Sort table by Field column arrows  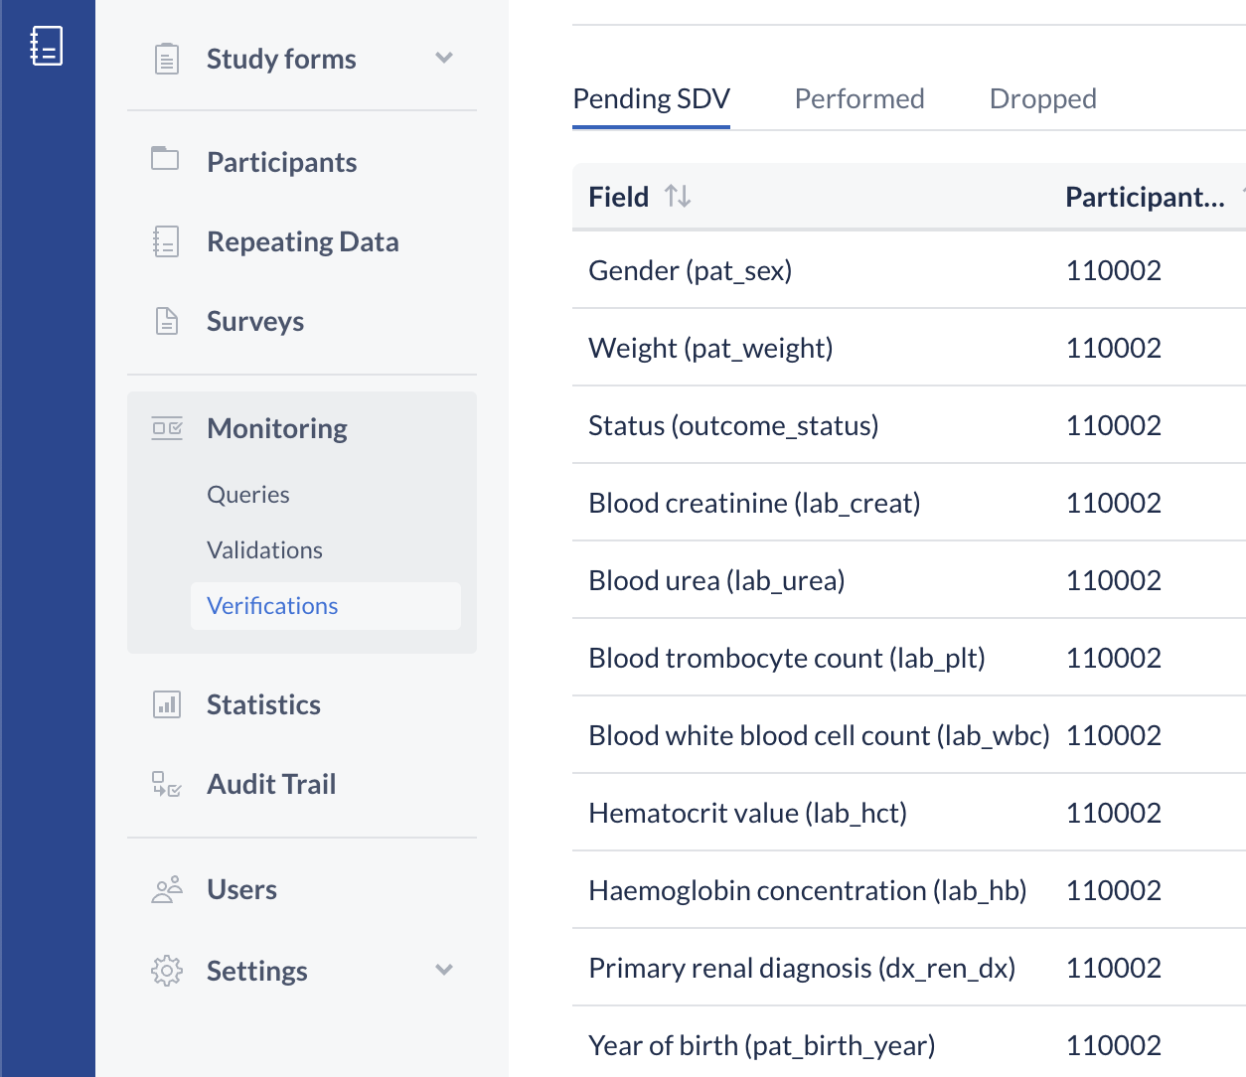point(678,197)
